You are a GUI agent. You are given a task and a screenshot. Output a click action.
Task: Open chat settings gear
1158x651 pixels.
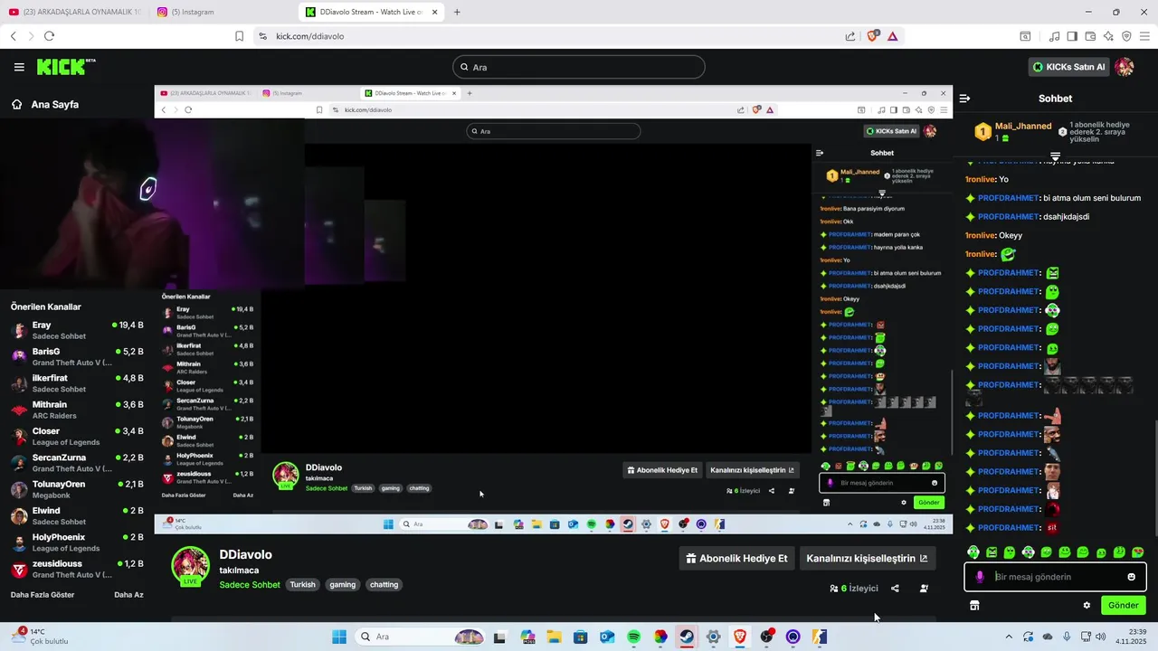pos(1087,605)
